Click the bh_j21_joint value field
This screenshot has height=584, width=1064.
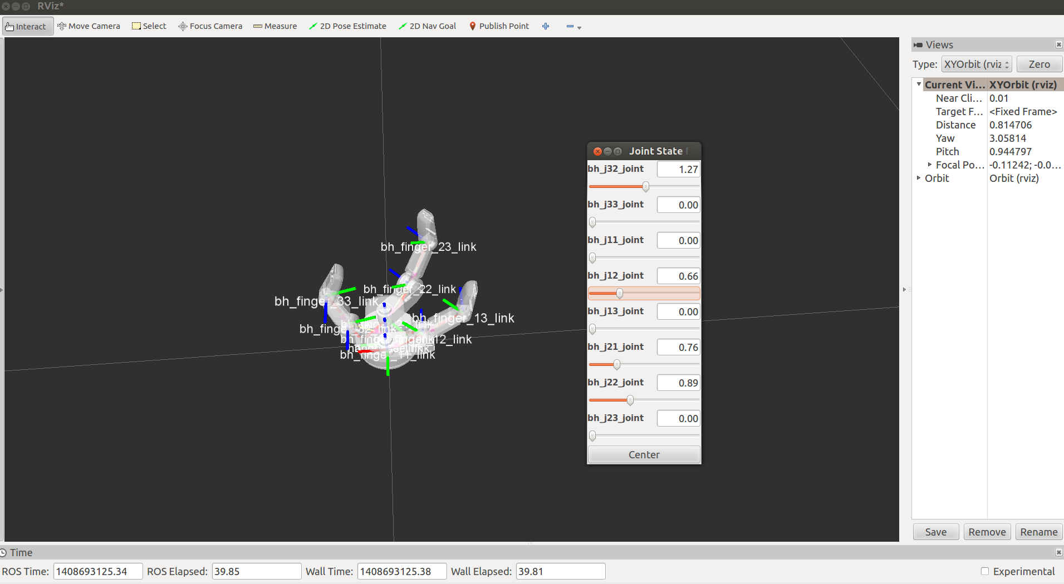coord(678,348)
